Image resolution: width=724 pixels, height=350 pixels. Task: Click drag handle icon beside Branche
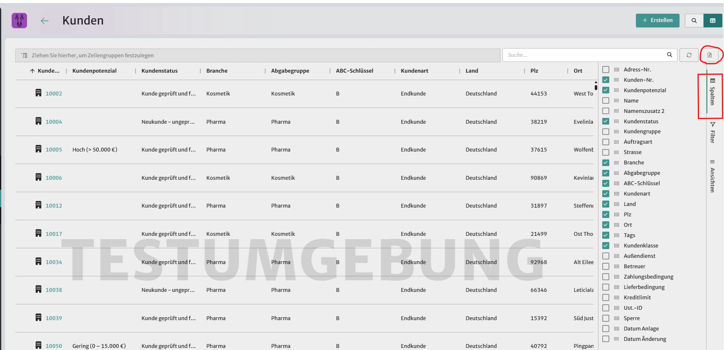pyautogui.click(x=616, y=163)
